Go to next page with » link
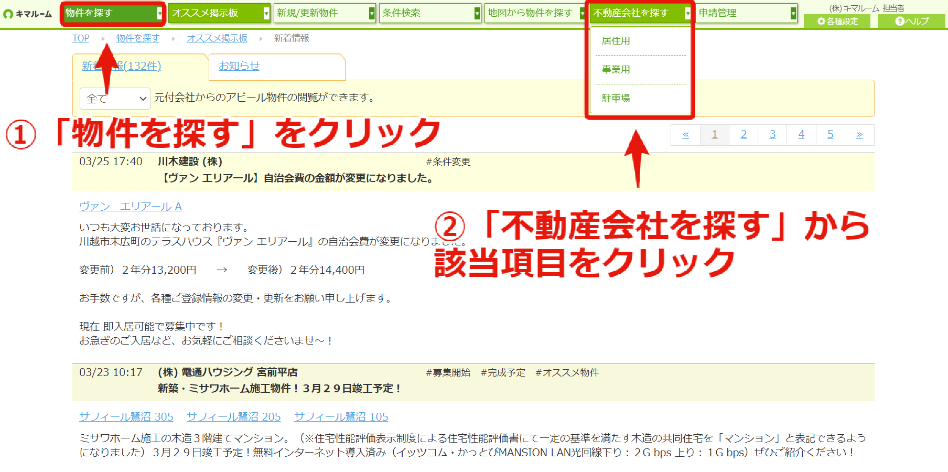The image size is (948, 472). 859,135
